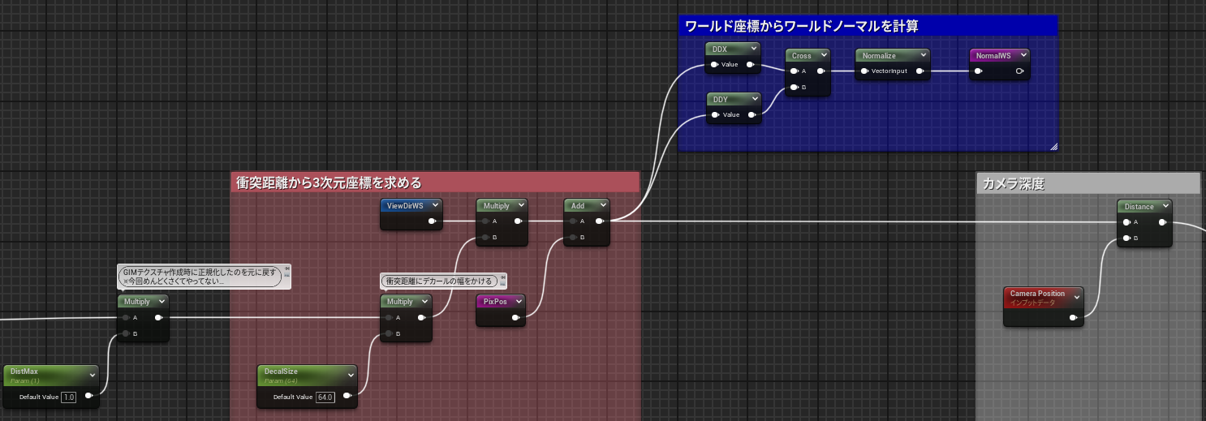Screen dimensions: 1206x421
Task: Click pin B on Multiply node beside ViewDirWS
Action: 485,237
